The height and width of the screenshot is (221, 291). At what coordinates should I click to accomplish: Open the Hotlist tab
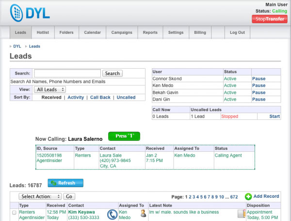coord(43,32)
